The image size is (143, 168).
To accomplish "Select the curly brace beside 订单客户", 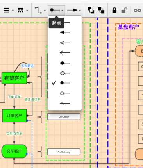I will coord(40,117).
